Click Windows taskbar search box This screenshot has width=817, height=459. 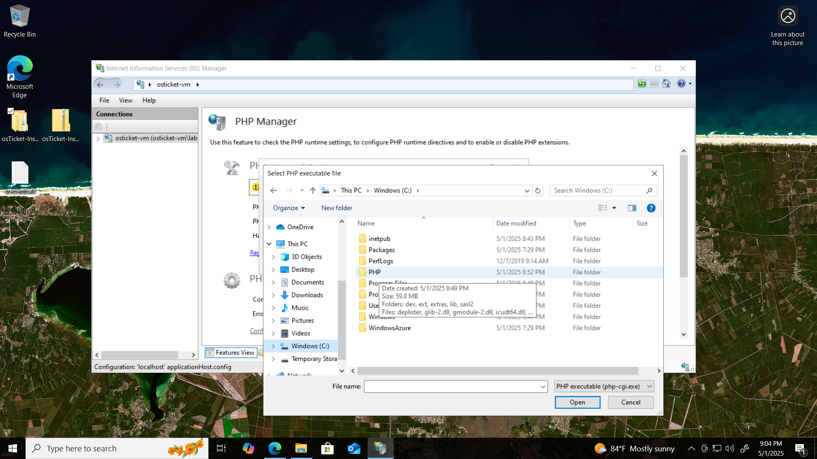117,448
